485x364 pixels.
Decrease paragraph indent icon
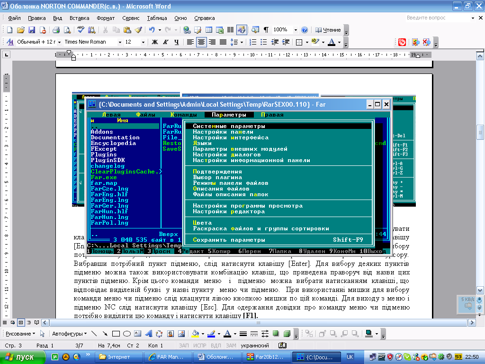(275, 42)
